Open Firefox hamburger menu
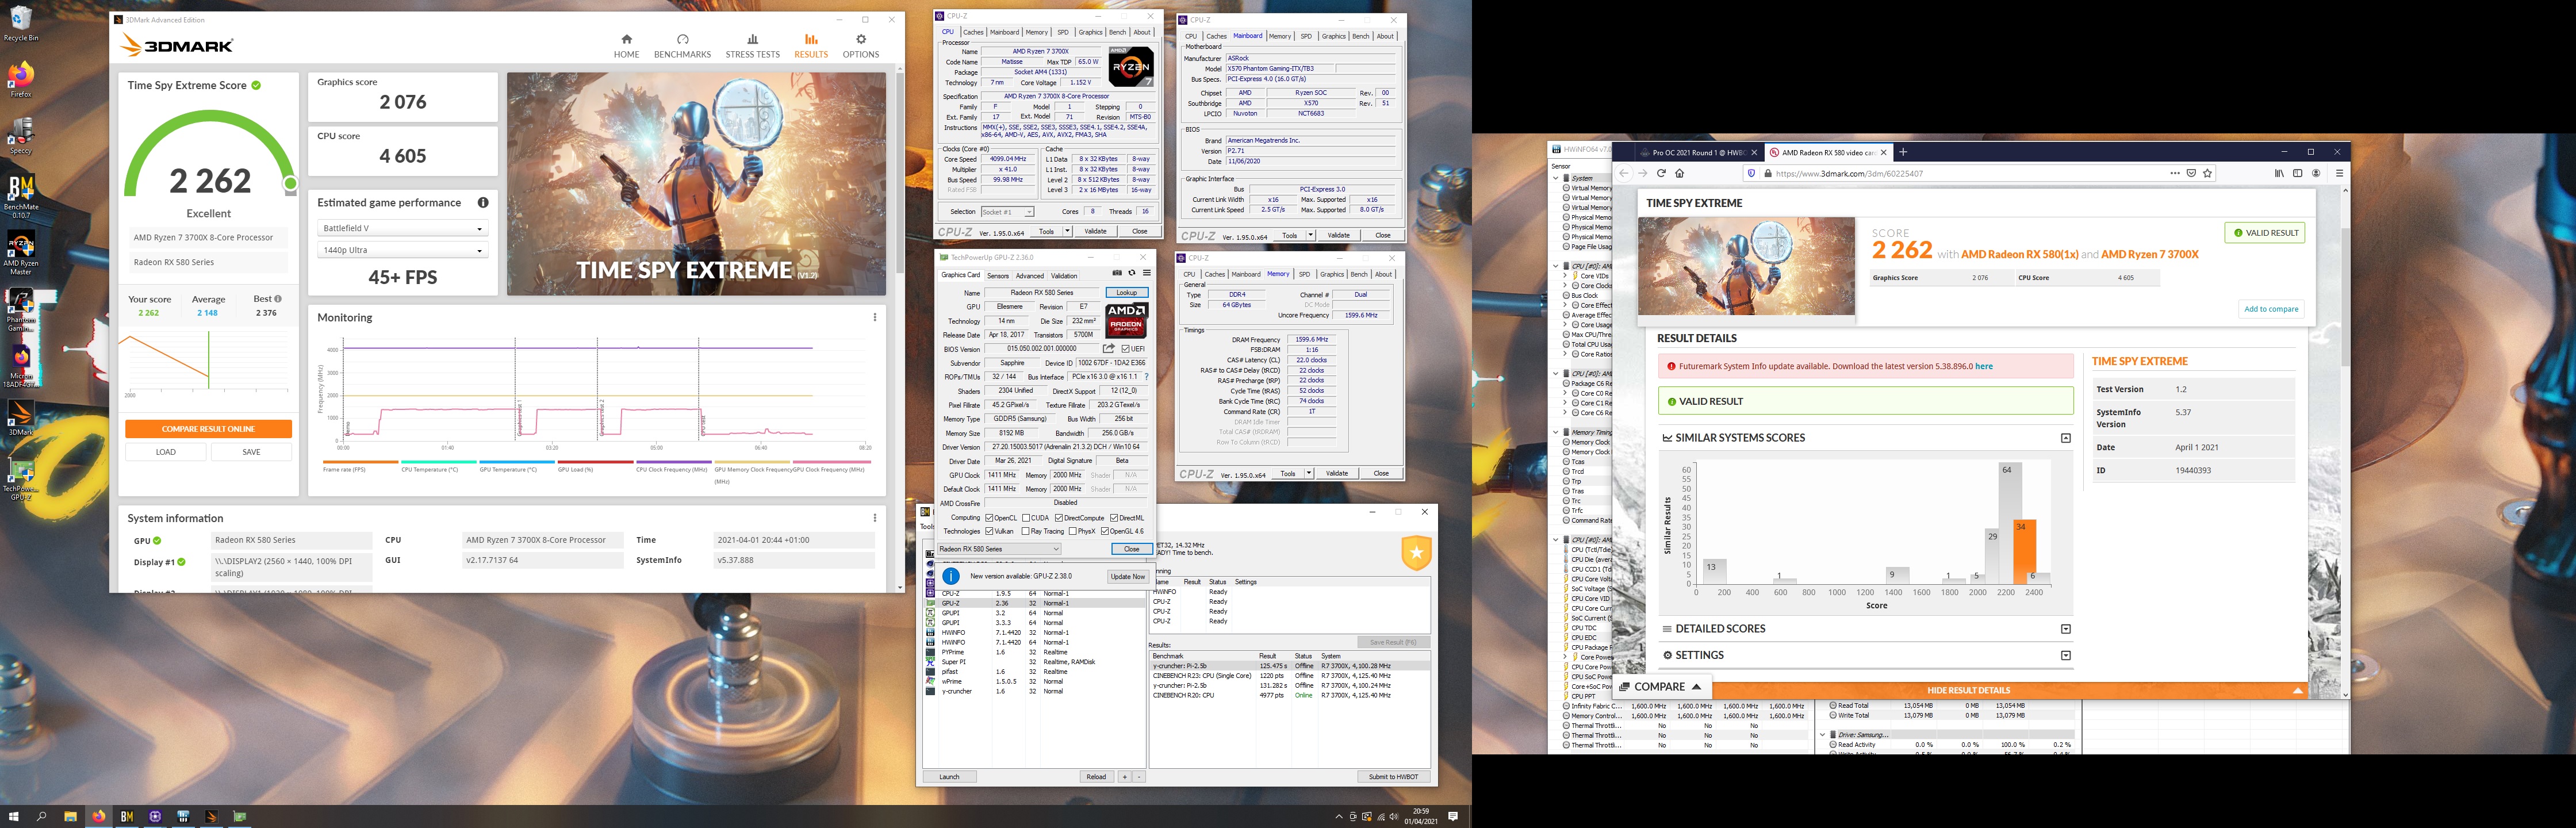 pyautogui.click(x=2339, y=173)
